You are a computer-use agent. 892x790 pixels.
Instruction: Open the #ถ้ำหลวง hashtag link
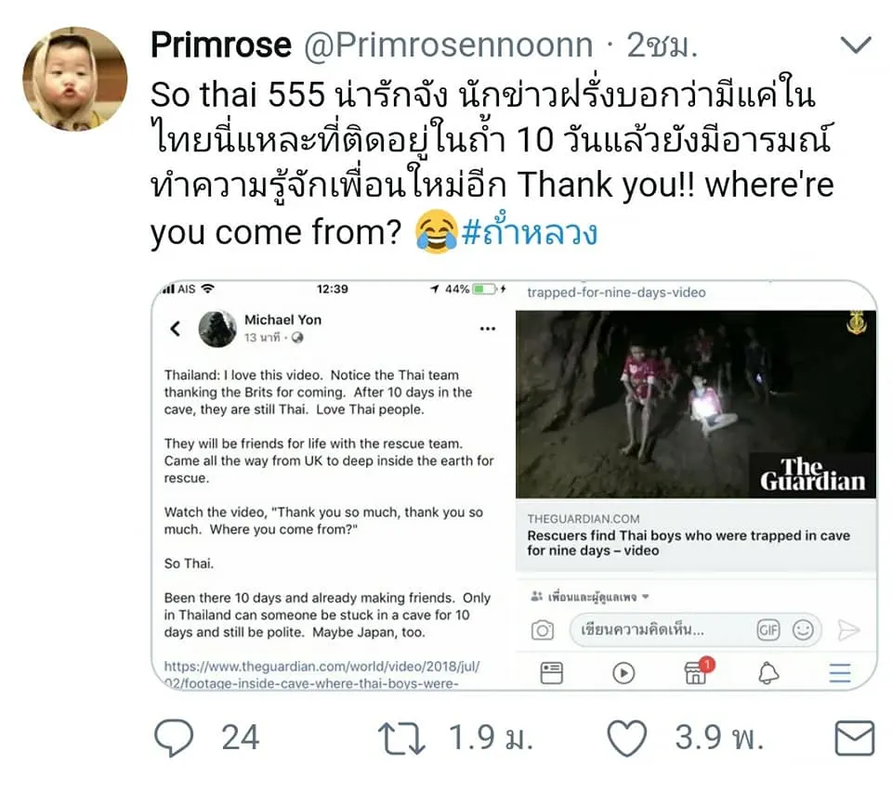click(x=530, y=231)
